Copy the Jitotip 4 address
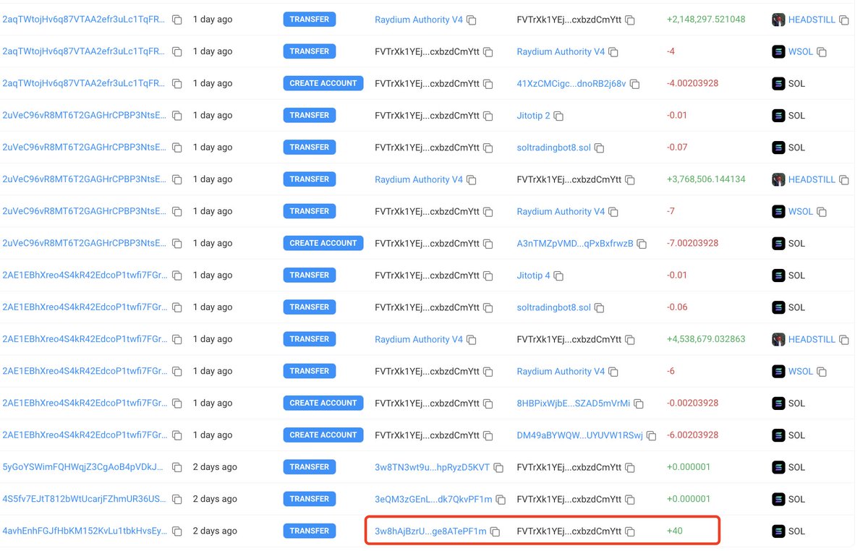This screenshot has height=551, width=868. tap(558, 275)
